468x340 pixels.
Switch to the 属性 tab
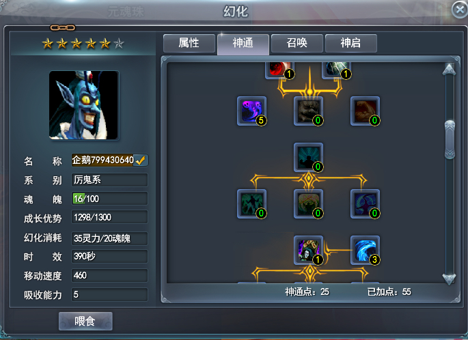189,43
